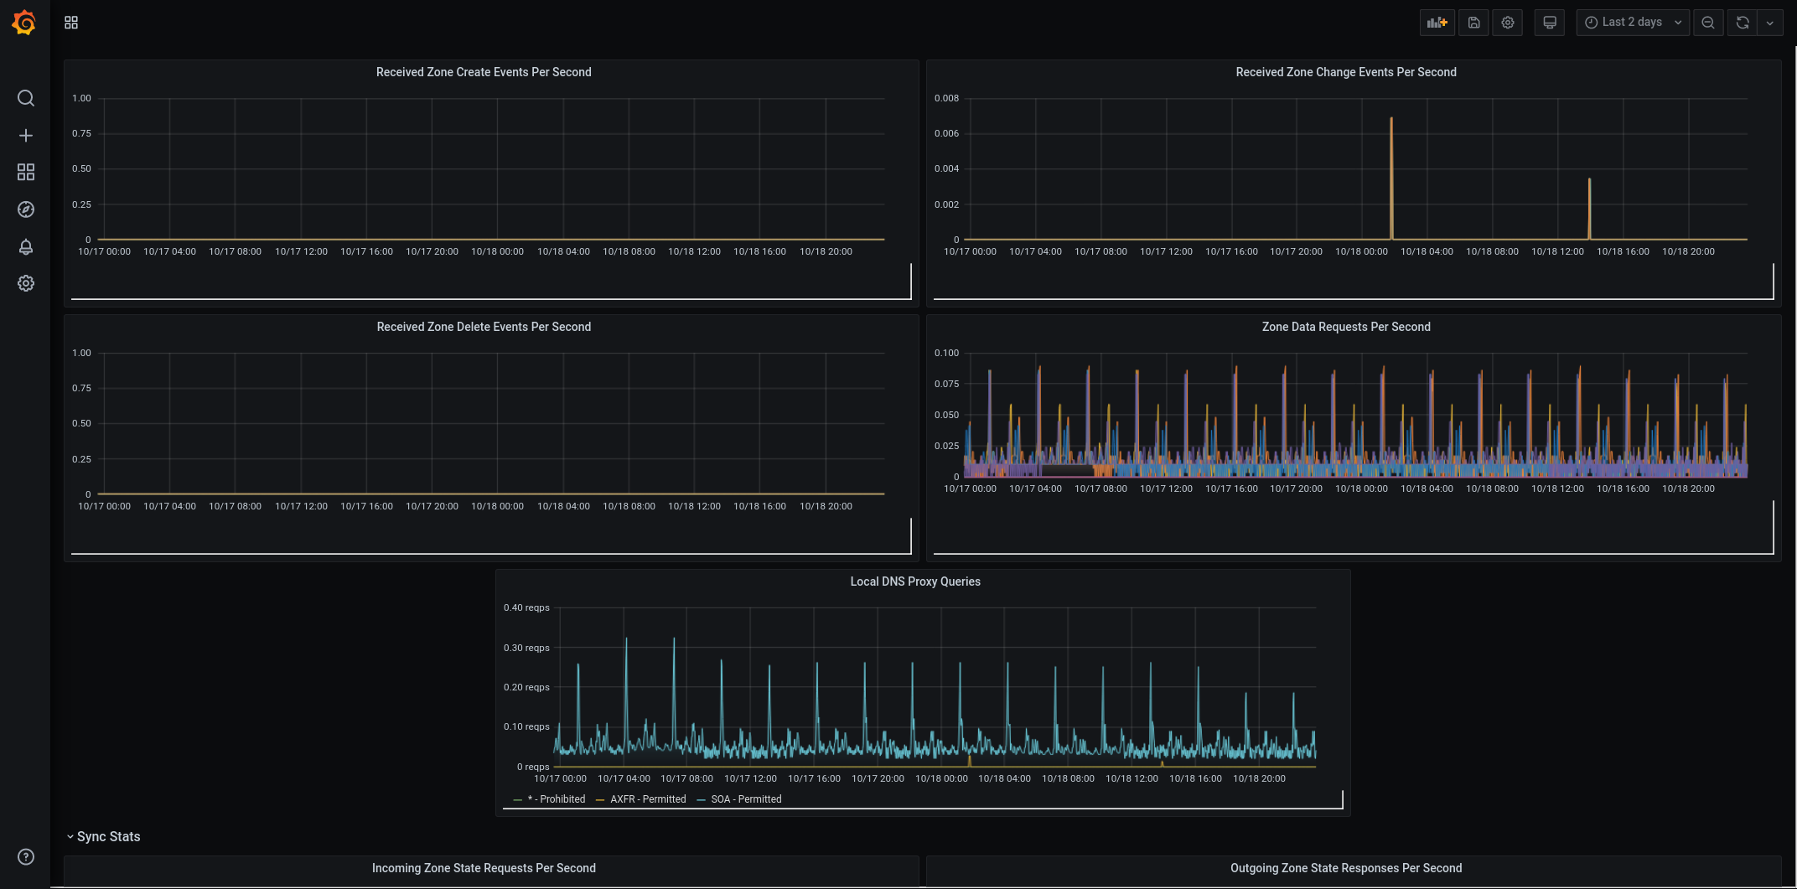Screen dimensions: 1797x889
Task: Open the Dashboards icon in sidebar
Action: (26, 172)
